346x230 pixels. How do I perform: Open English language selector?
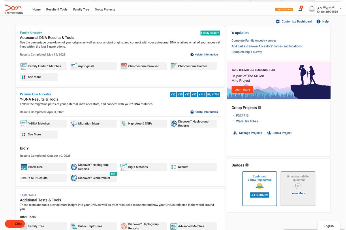tap(328, 226)
